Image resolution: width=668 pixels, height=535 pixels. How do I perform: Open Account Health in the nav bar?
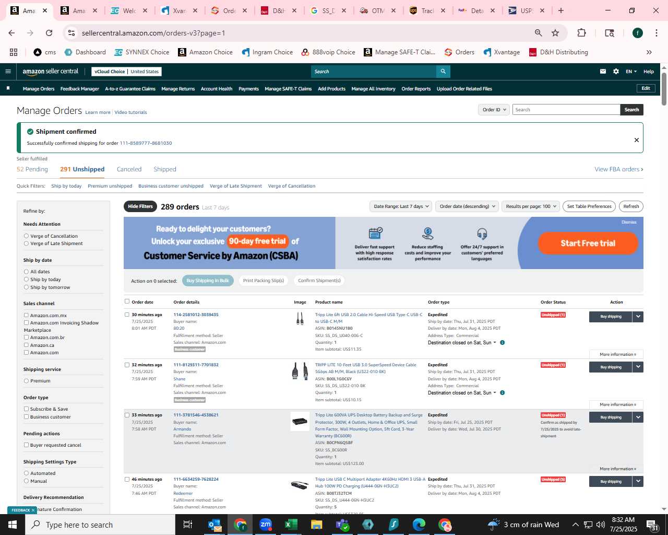tap(217, 89)
